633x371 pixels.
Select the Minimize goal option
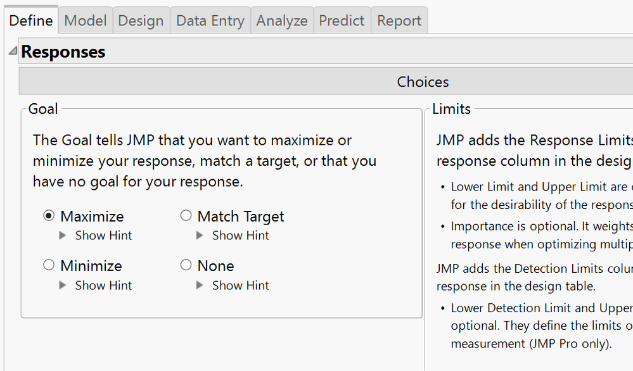click(x=49, y=265)
